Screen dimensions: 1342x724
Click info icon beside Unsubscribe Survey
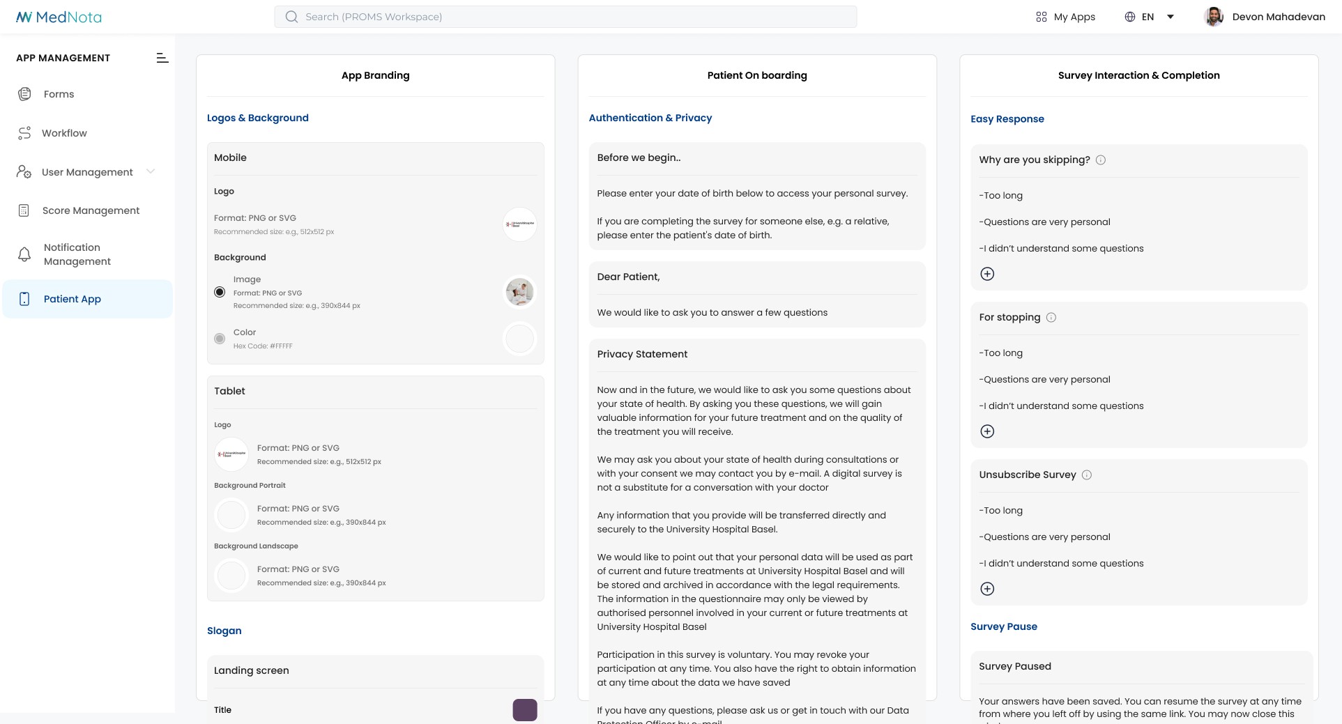tap(1087, 475)
